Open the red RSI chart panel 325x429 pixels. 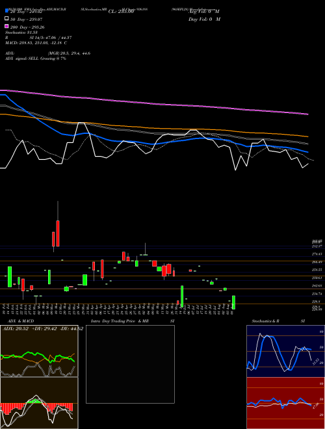click(x=285, y=403)
